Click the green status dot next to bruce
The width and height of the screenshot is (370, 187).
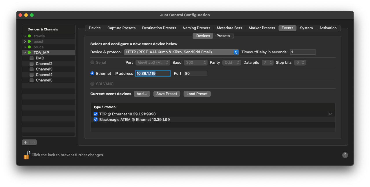29,47
